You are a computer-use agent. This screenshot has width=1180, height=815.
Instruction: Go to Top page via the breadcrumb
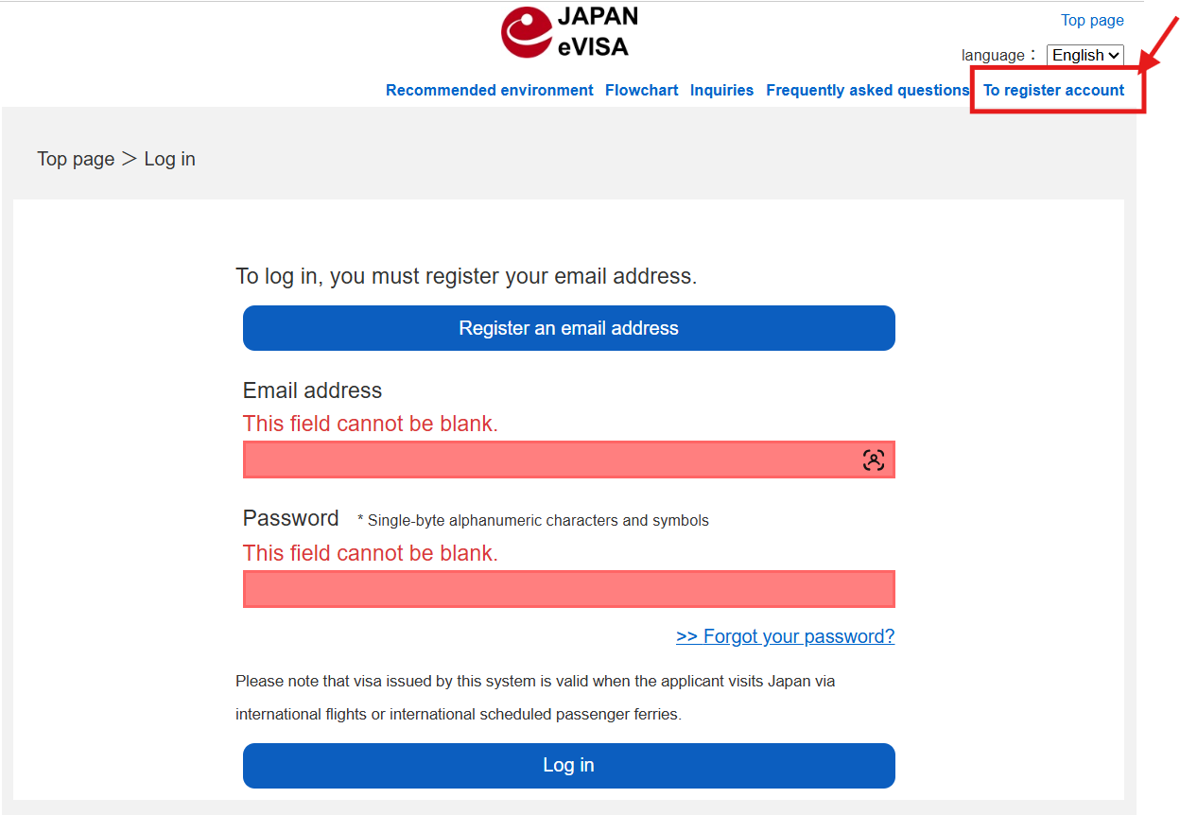(76, 159)
